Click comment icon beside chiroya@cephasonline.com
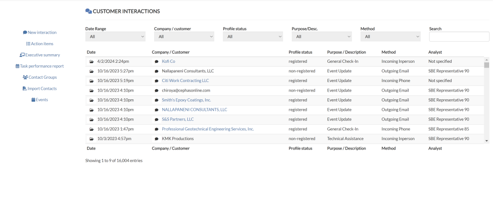This screenshot has height=212, width=493. [156, 90]
